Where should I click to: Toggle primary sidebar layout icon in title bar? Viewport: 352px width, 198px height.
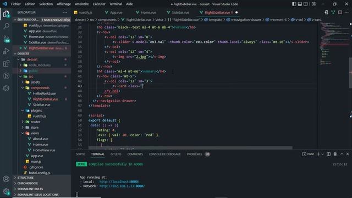(294, 4)
